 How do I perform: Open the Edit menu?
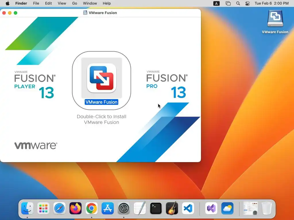[x=48, y=3]
